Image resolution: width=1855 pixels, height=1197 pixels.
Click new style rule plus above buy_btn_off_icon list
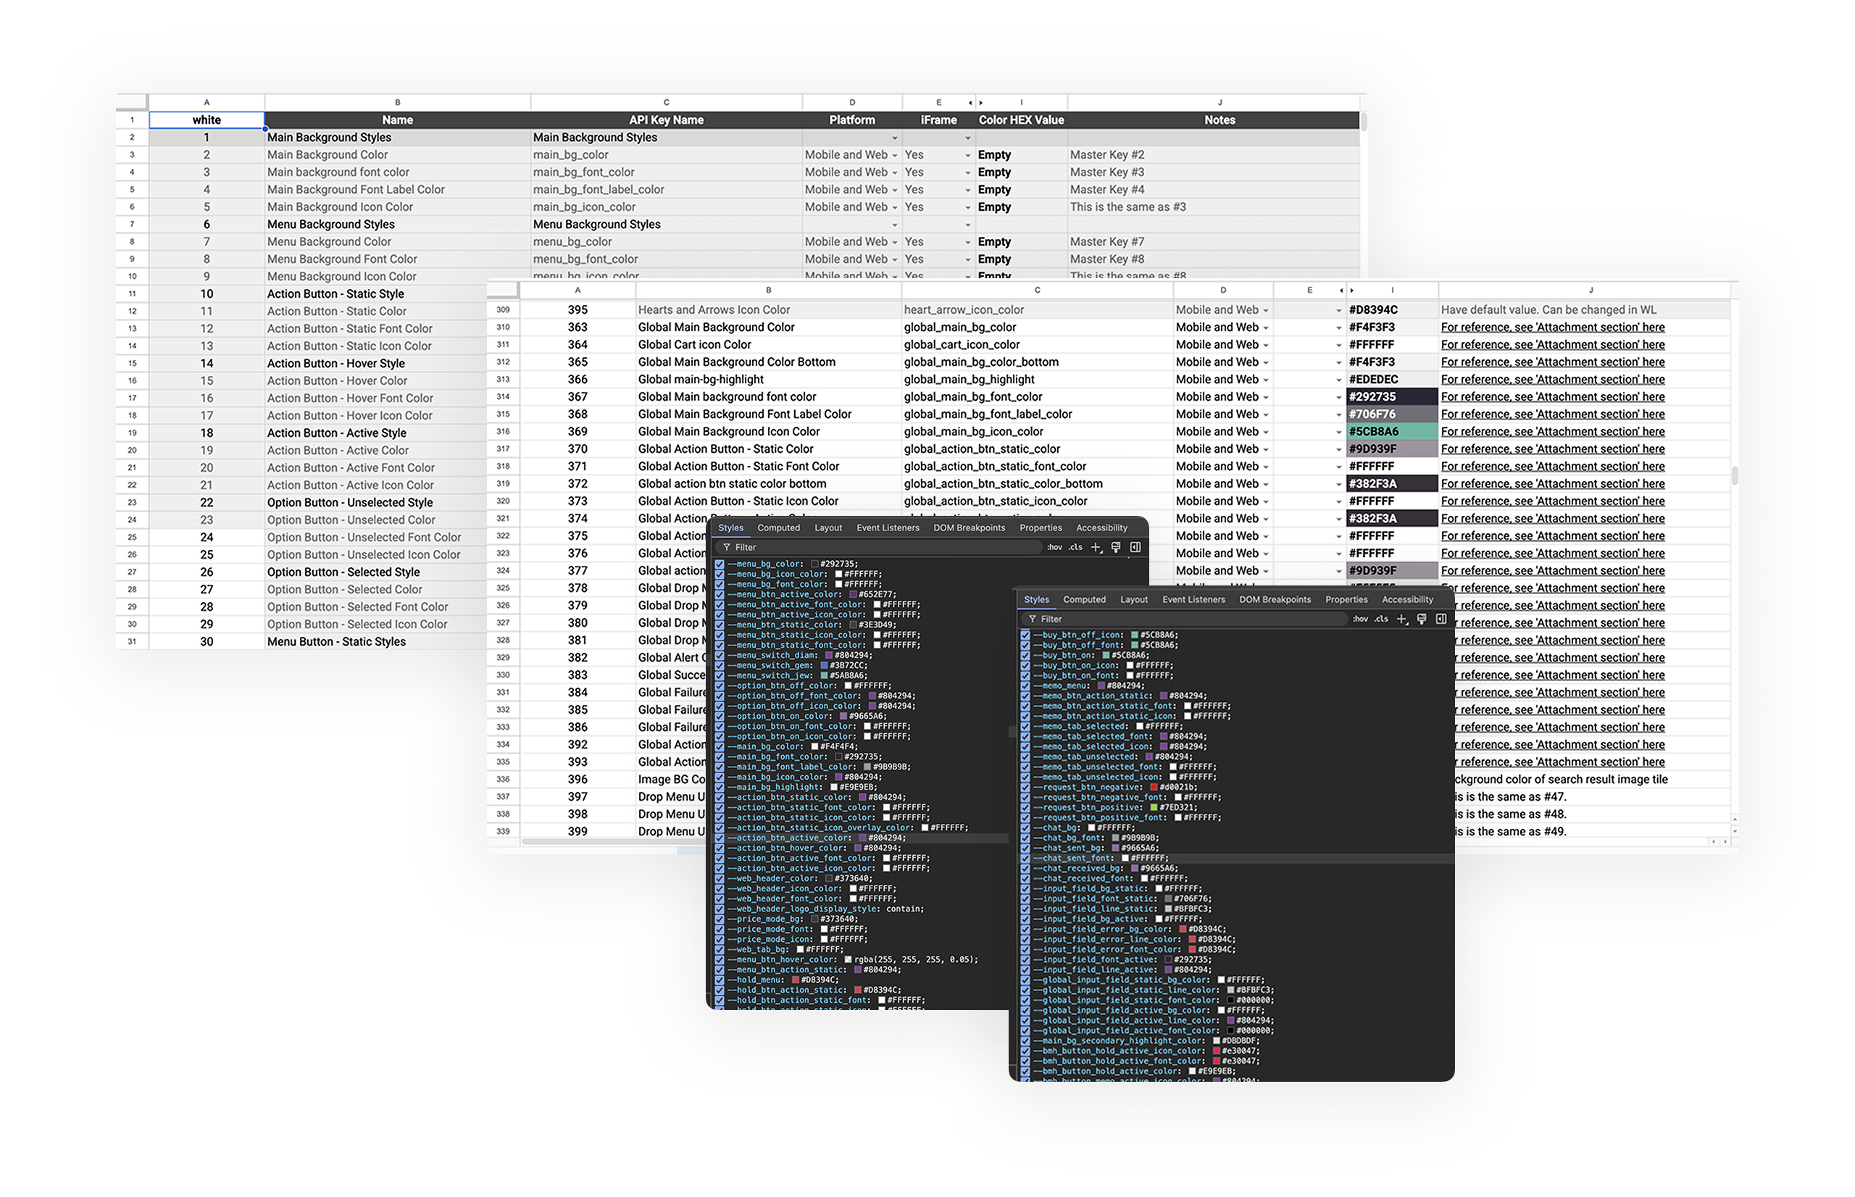click(1401, 619)
